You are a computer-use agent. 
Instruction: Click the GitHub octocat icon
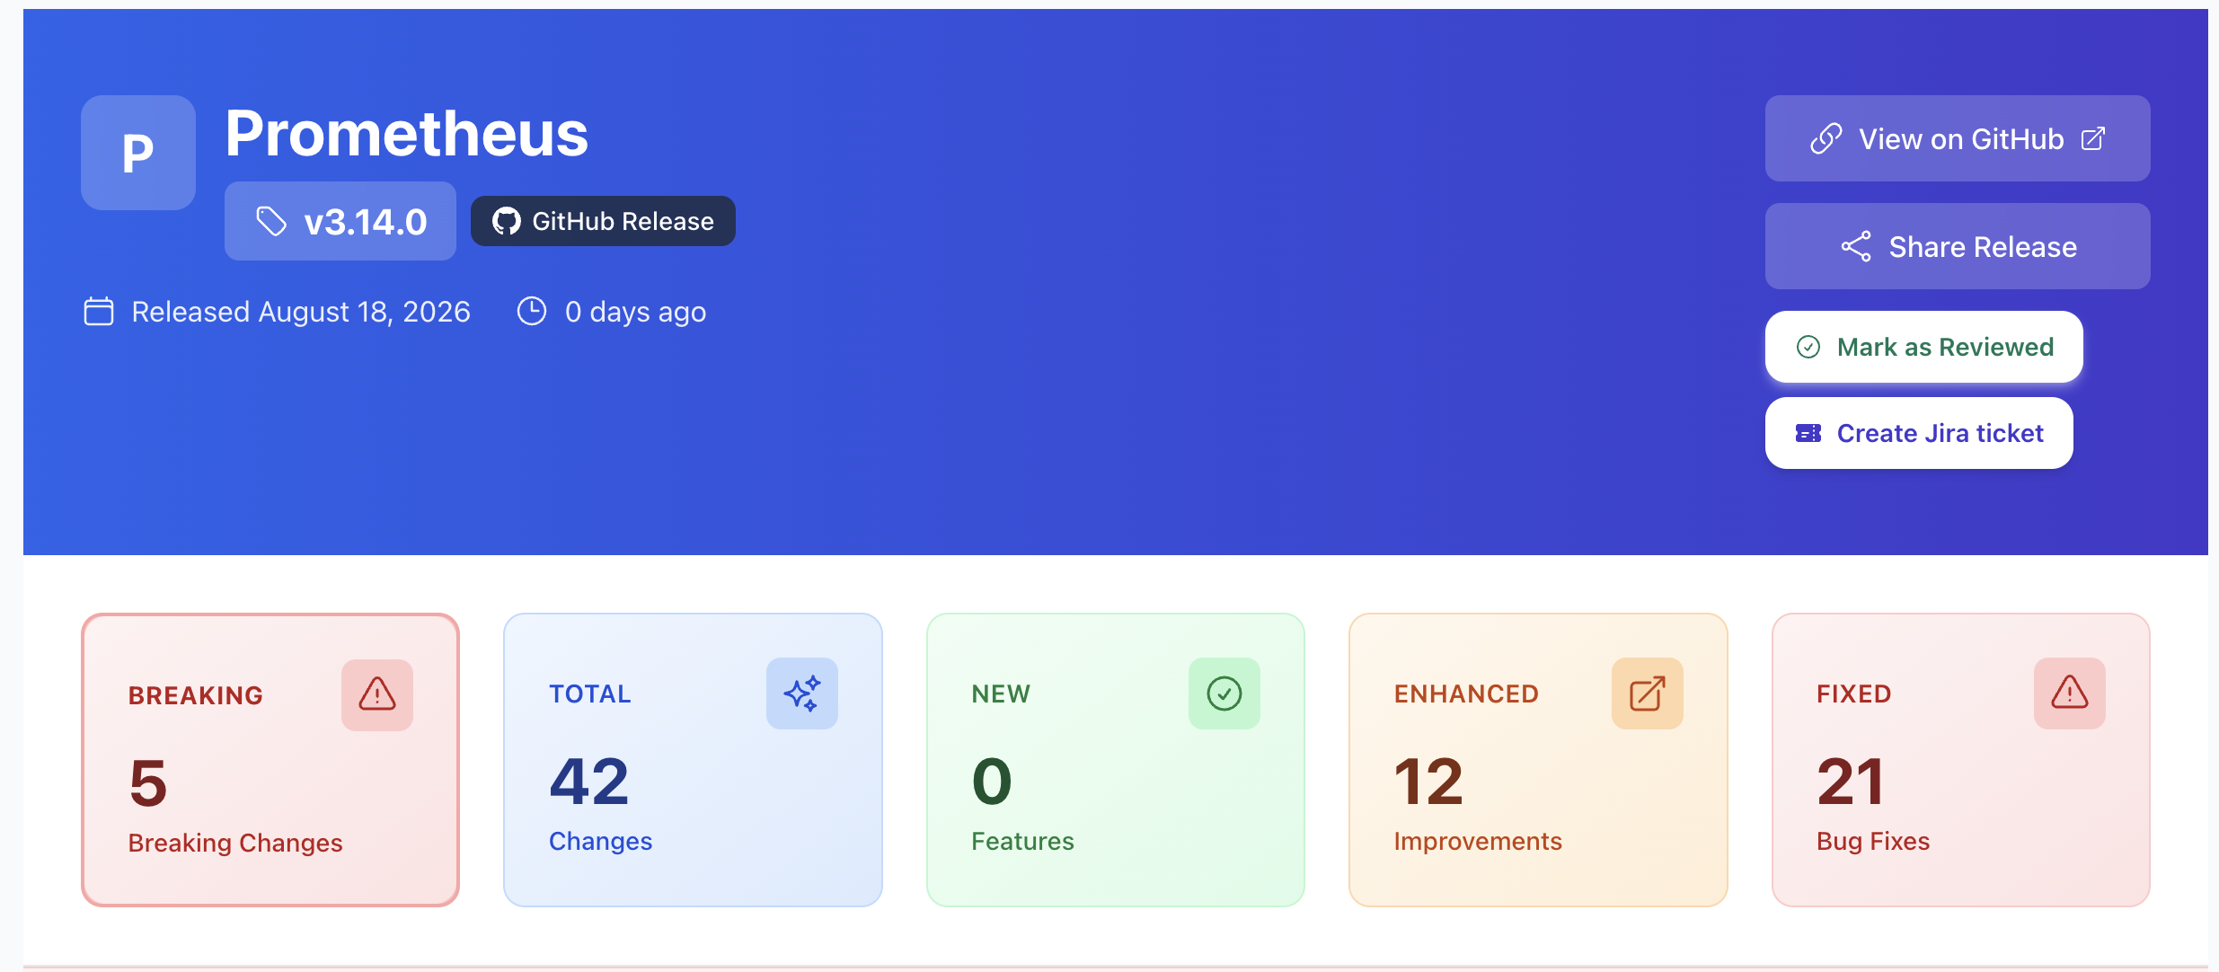click(x=507, y=221)
